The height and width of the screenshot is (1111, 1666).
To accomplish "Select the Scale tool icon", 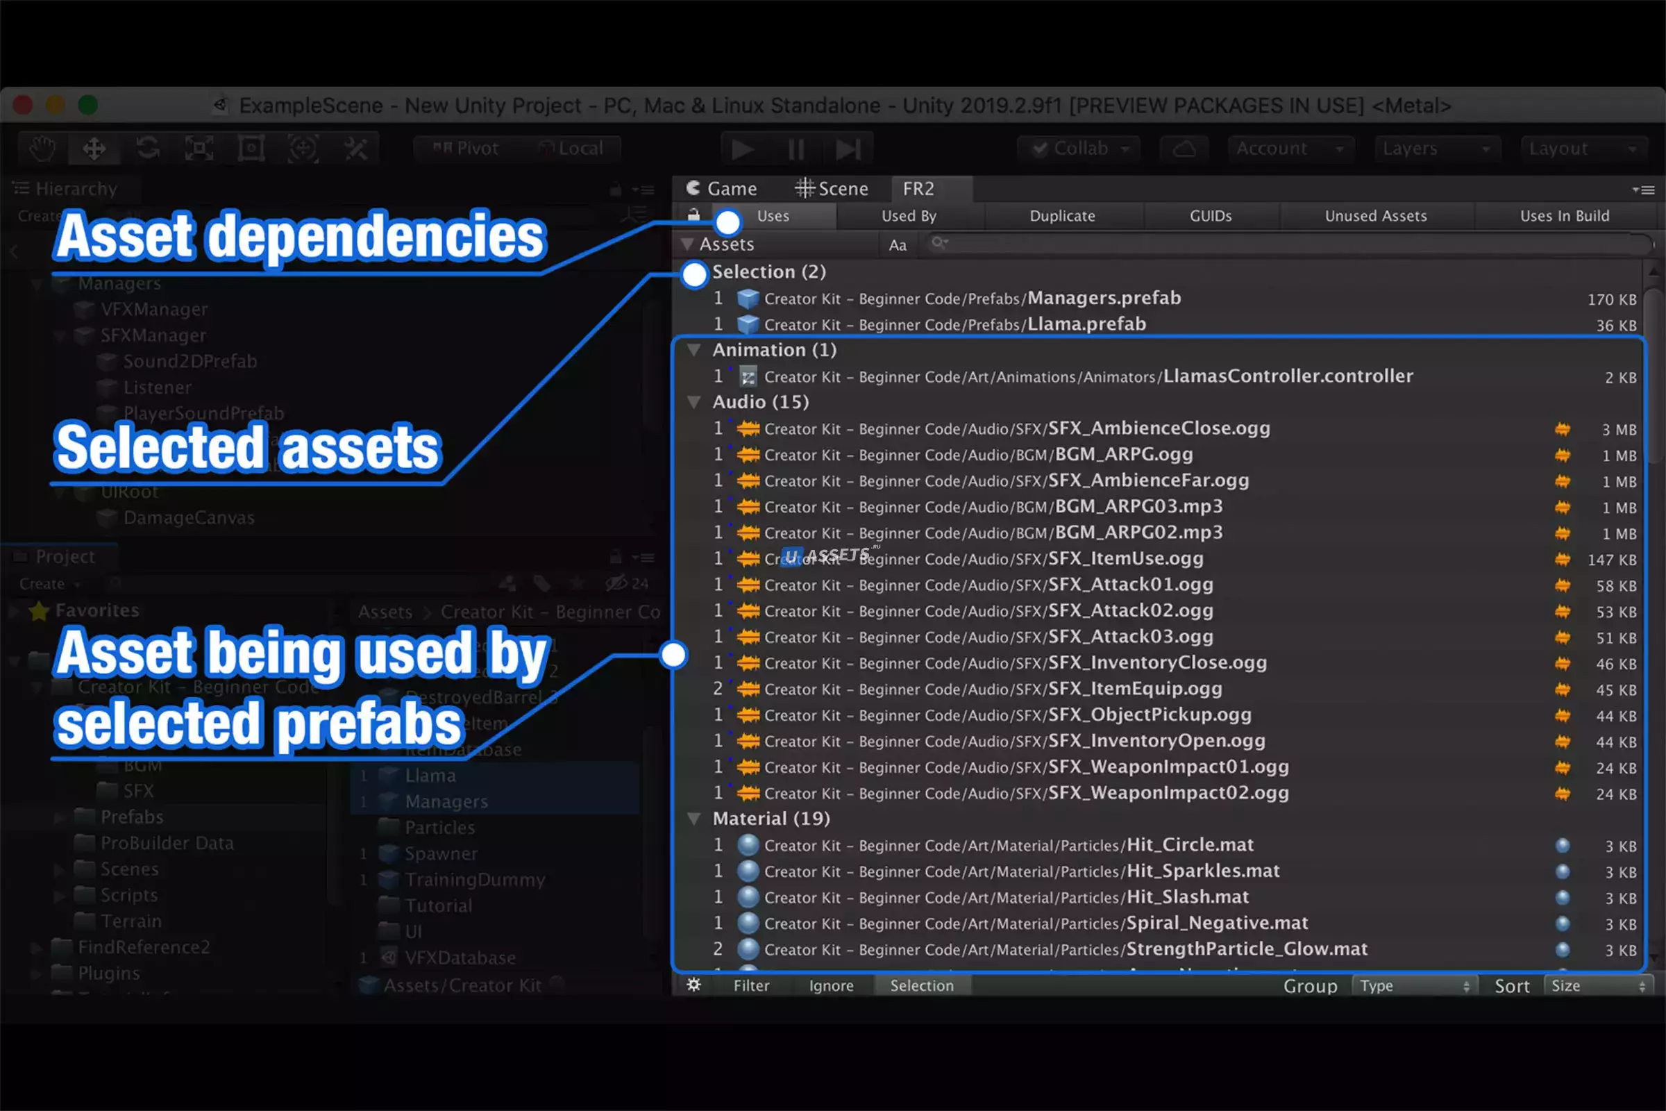I will (x=199, y=149).
